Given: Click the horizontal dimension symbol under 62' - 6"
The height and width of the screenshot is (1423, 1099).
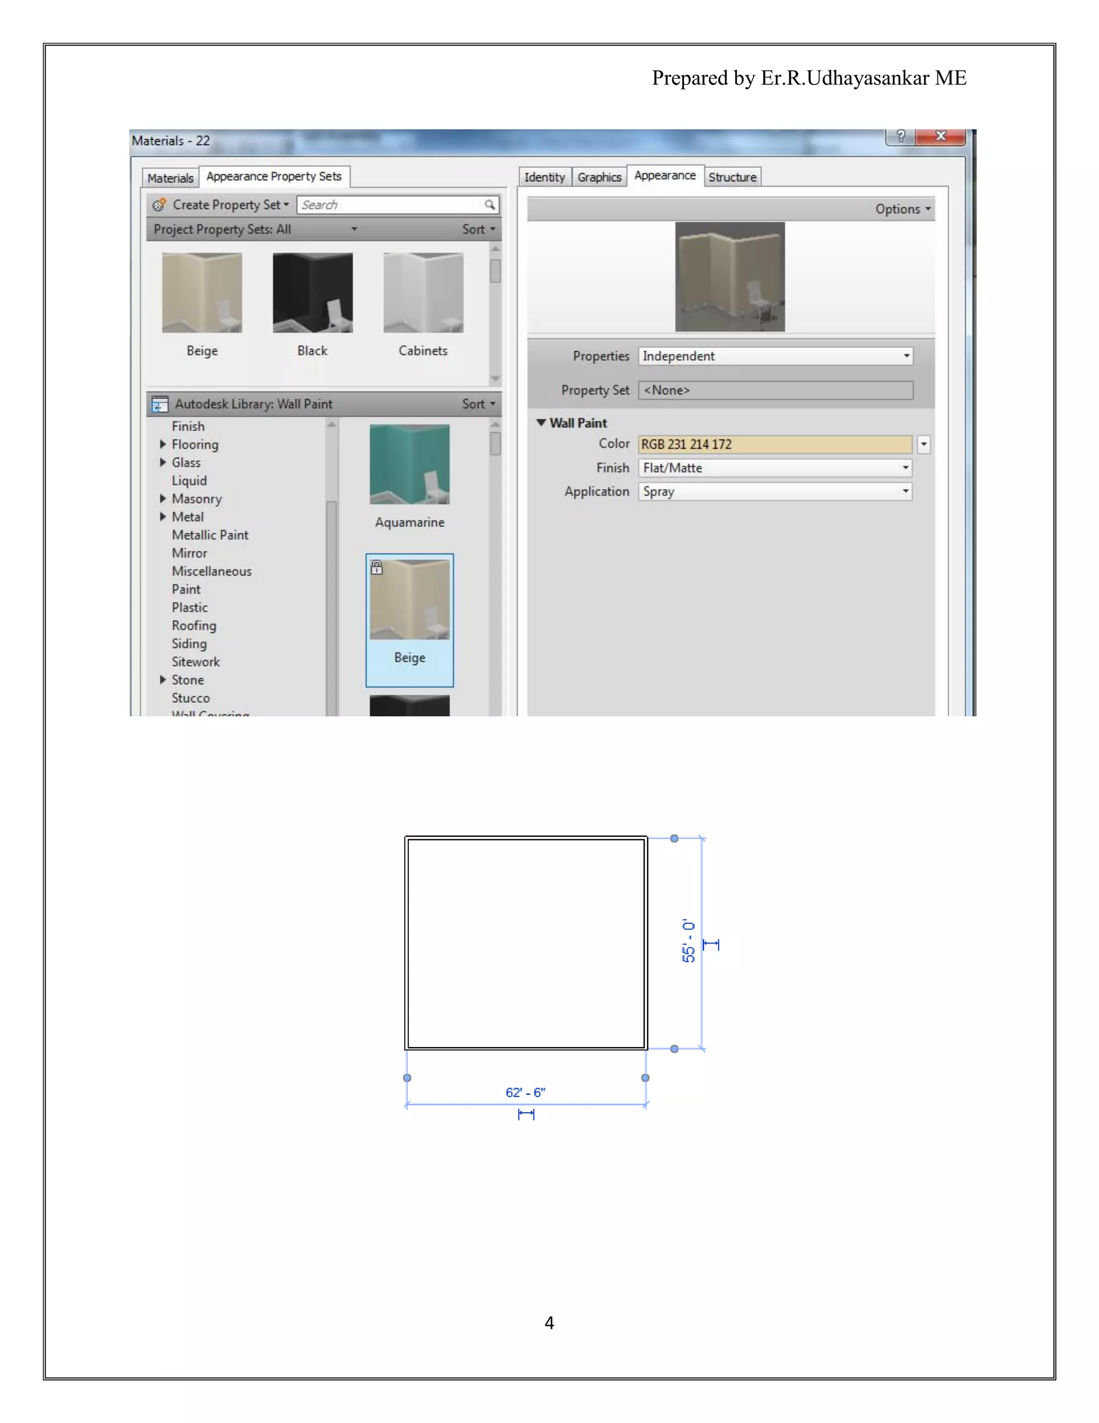Looking at the screenshot, I should pos(525,1115).
